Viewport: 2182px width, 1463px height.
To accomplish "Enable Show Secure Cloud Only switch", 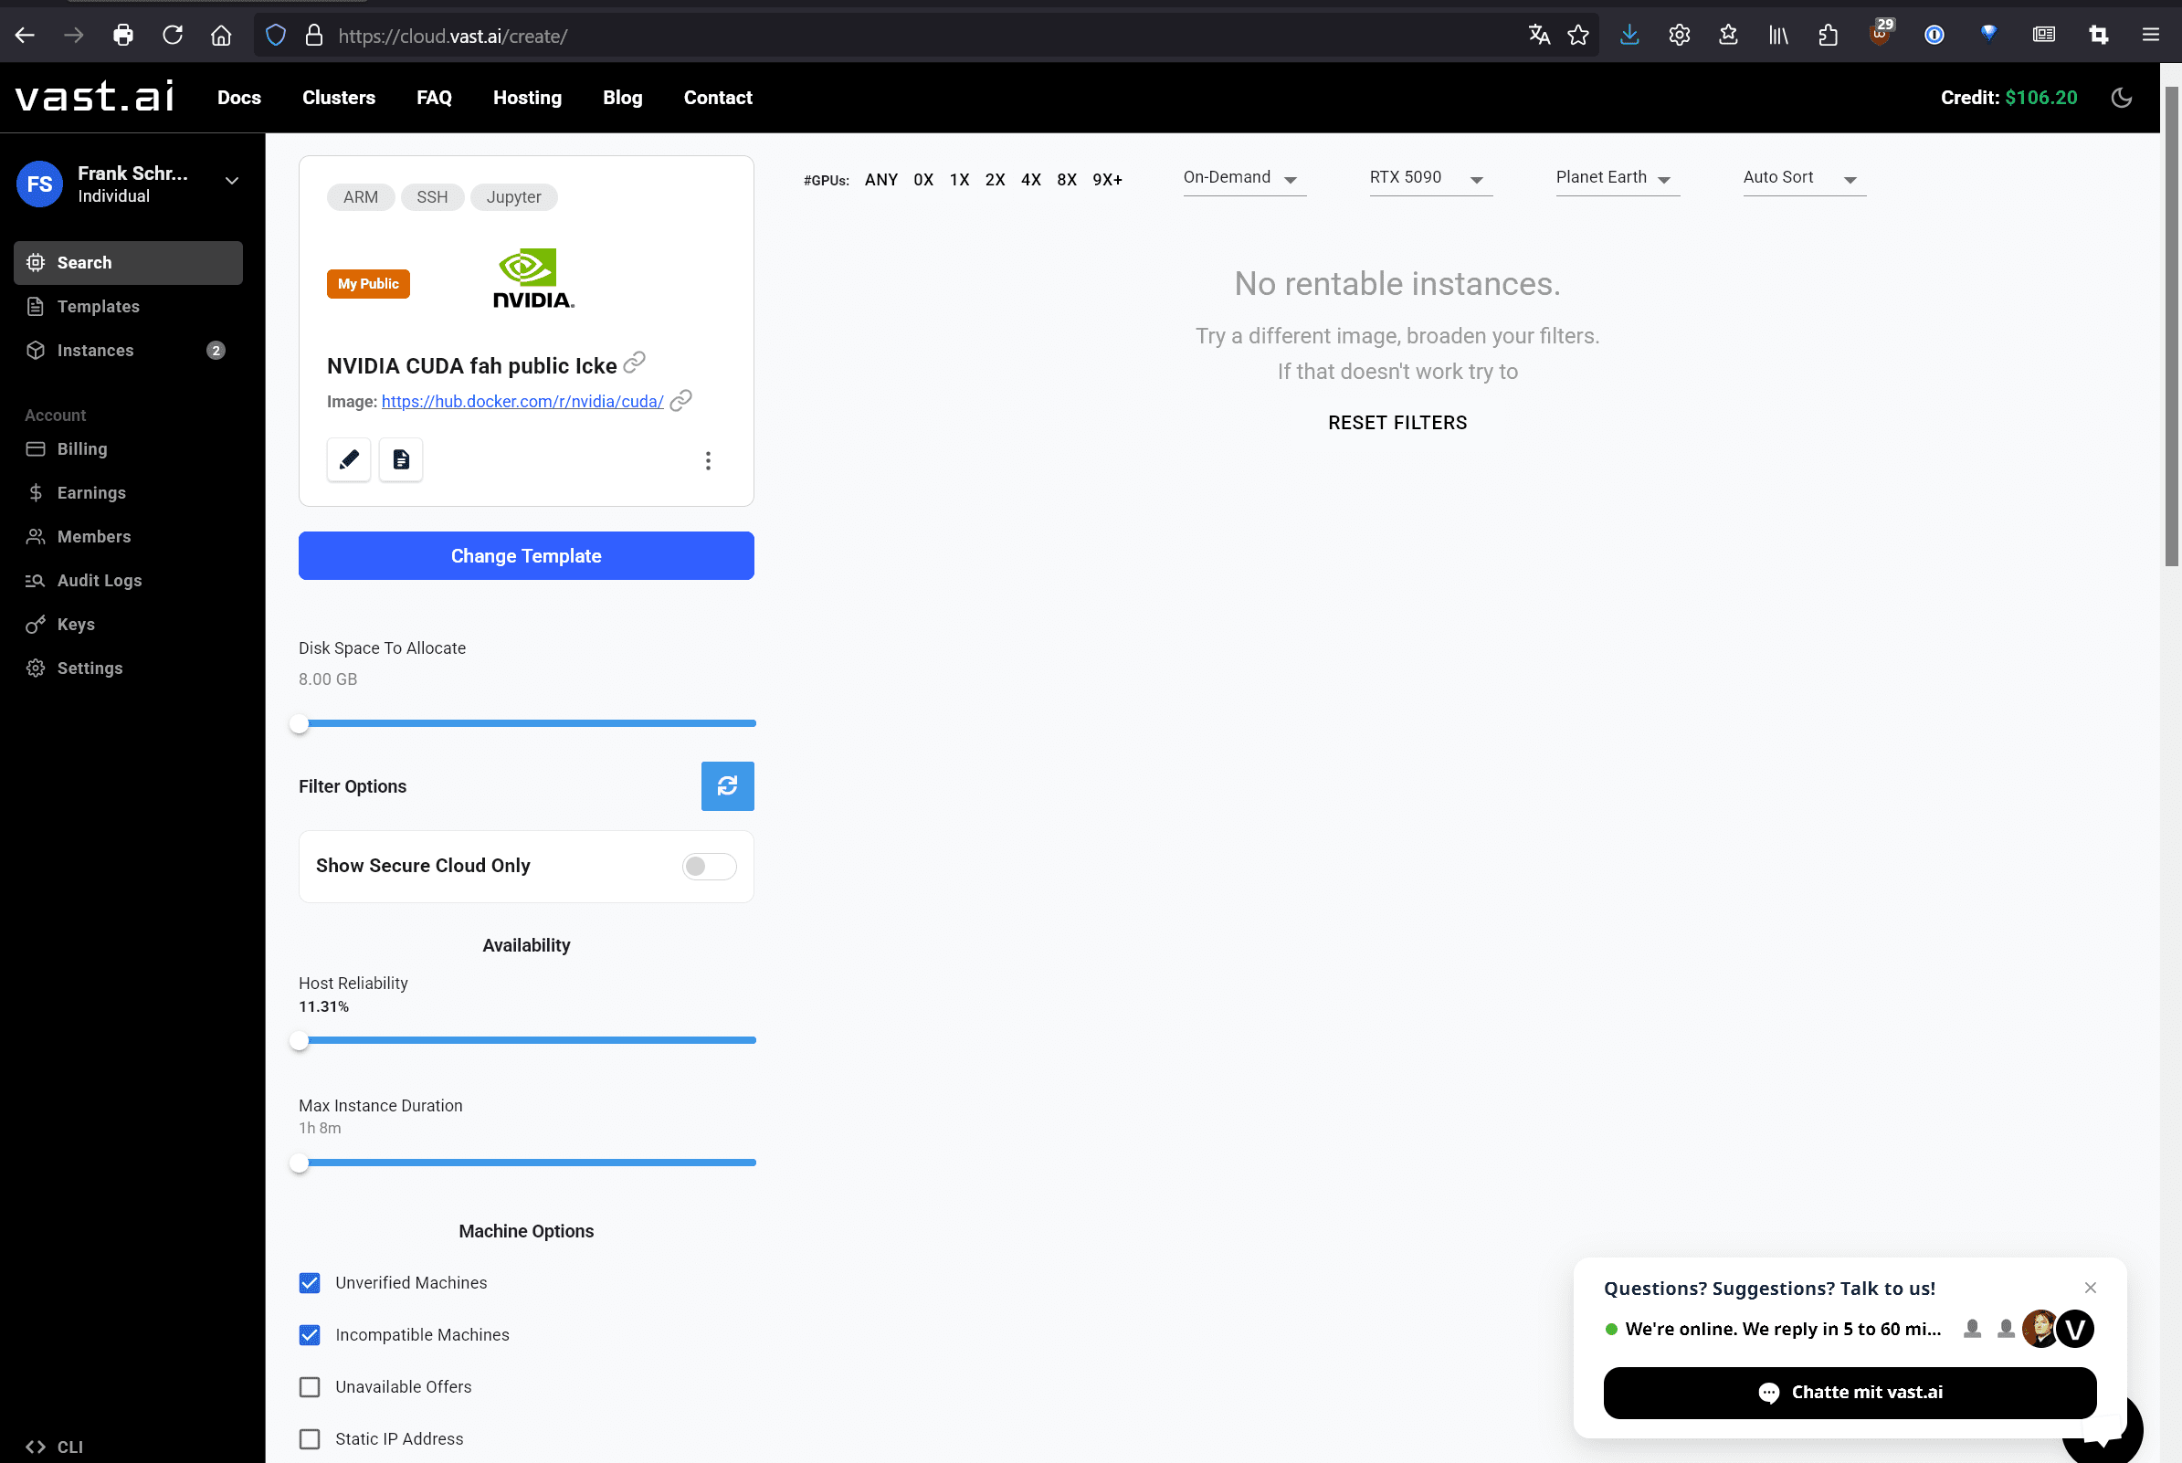I will (708, 866).
